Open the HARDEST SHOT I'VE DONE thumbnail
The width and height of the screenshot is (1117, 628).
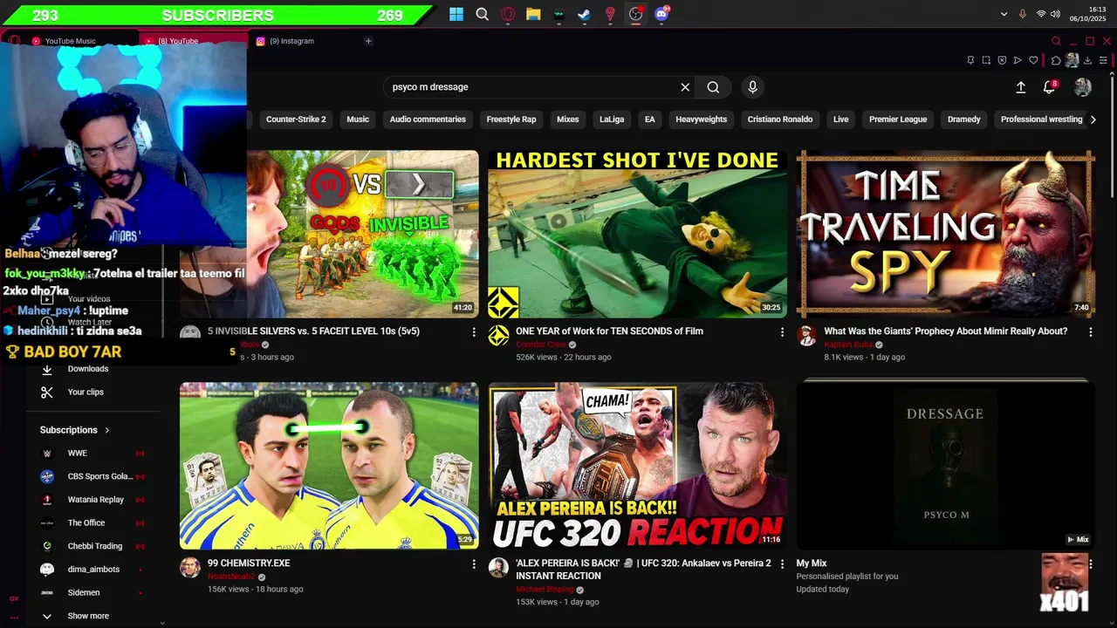tap(637, 234)
